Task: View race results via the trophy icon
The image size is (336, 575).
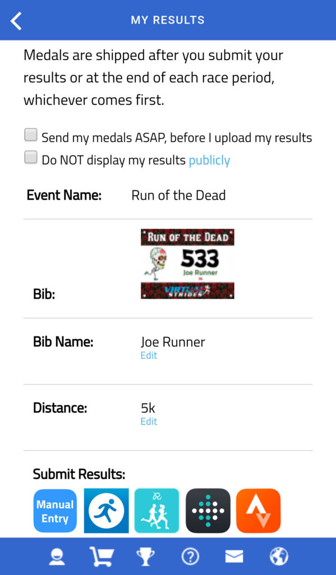Action: pos(145,556)
